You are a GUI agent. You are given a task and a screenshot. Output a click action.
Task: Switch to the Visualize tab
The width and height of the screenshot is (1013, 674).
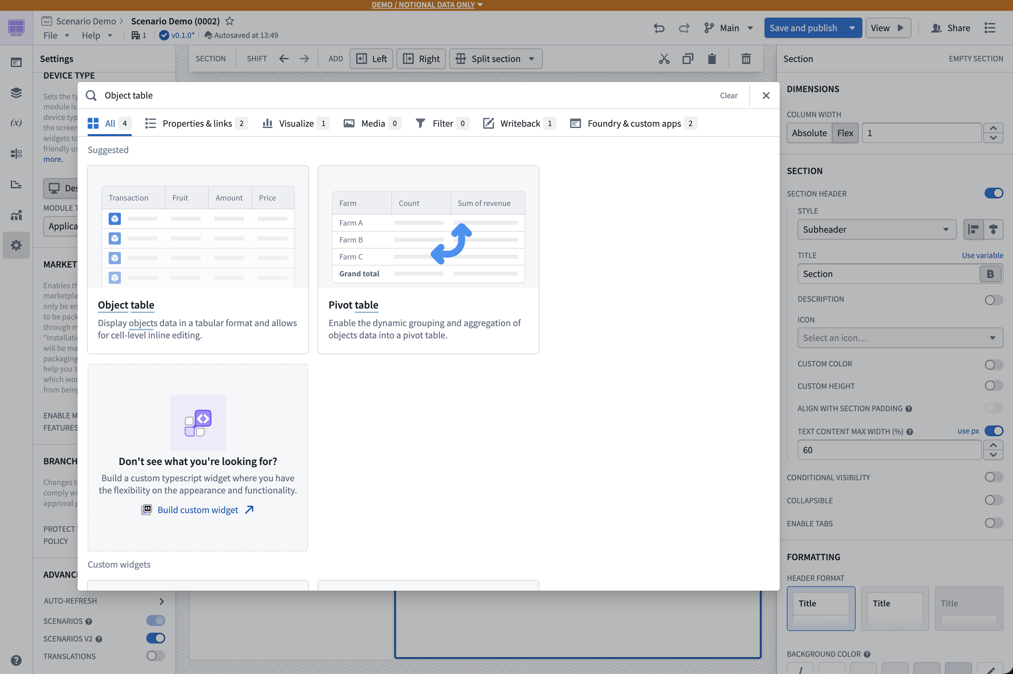coord(296,124)
